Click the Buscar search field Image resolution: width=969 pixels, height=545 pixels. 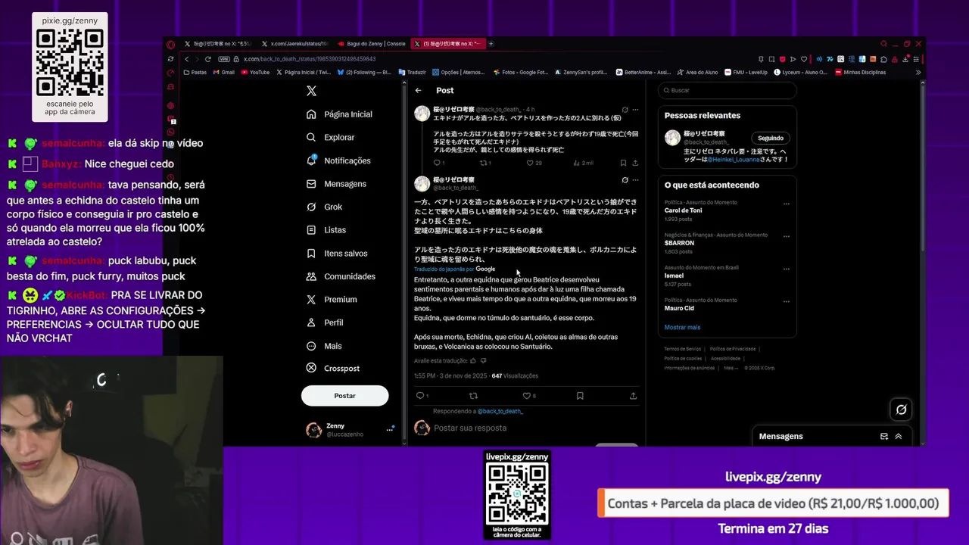point(727,90)
